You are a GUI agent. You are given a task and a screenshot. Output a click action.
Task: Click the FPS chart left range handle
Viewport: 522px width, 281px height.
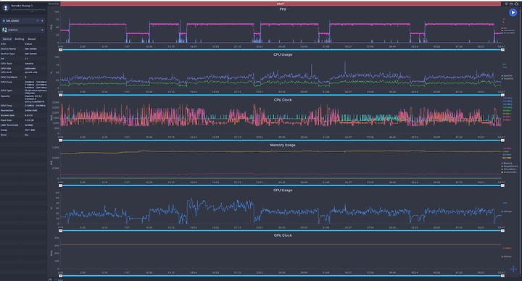tap(61, 50)
